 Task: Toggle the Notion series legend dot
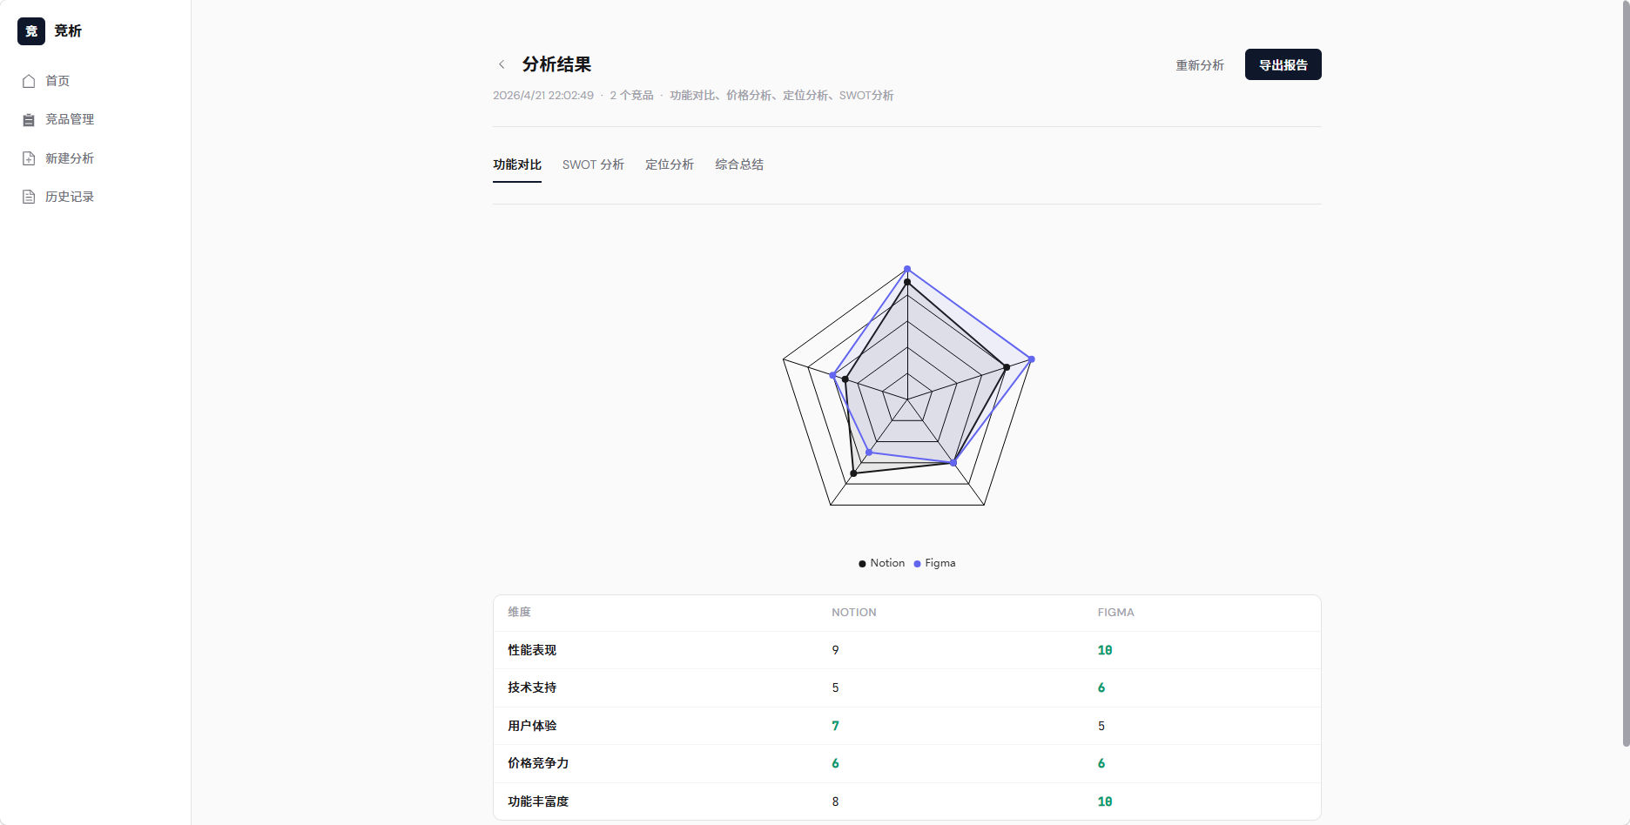pyautogui.click(x=862, y=564)
